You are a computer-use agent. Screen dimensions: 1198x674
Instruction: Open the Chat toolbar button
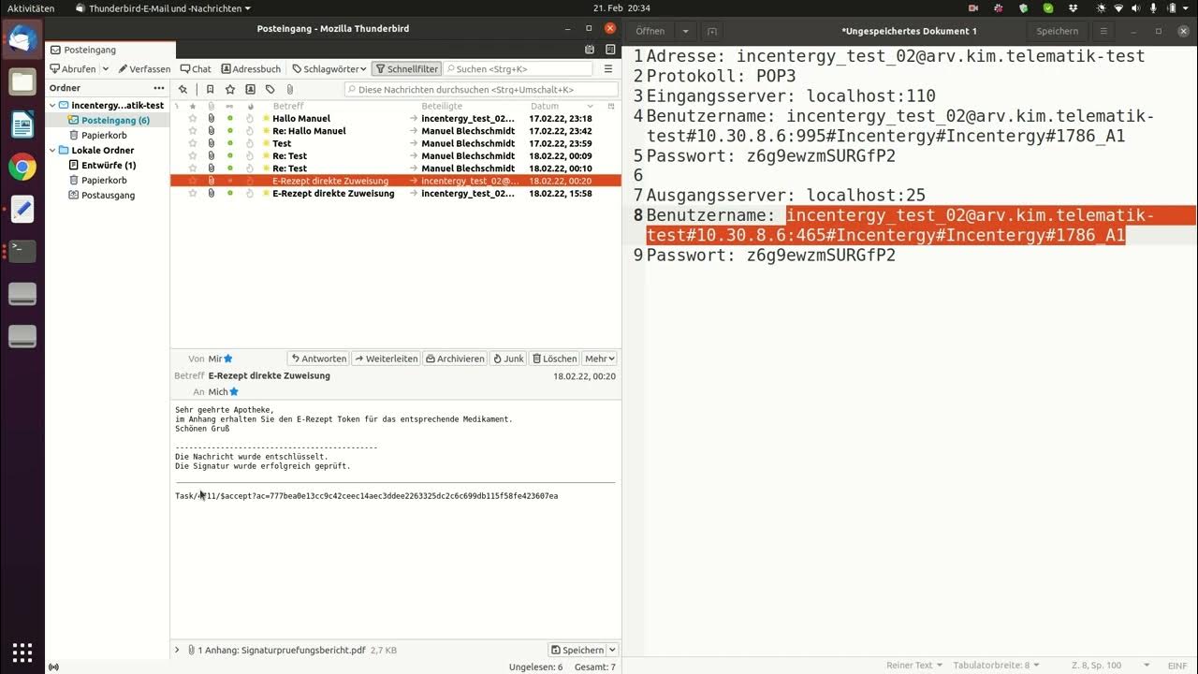196,69
